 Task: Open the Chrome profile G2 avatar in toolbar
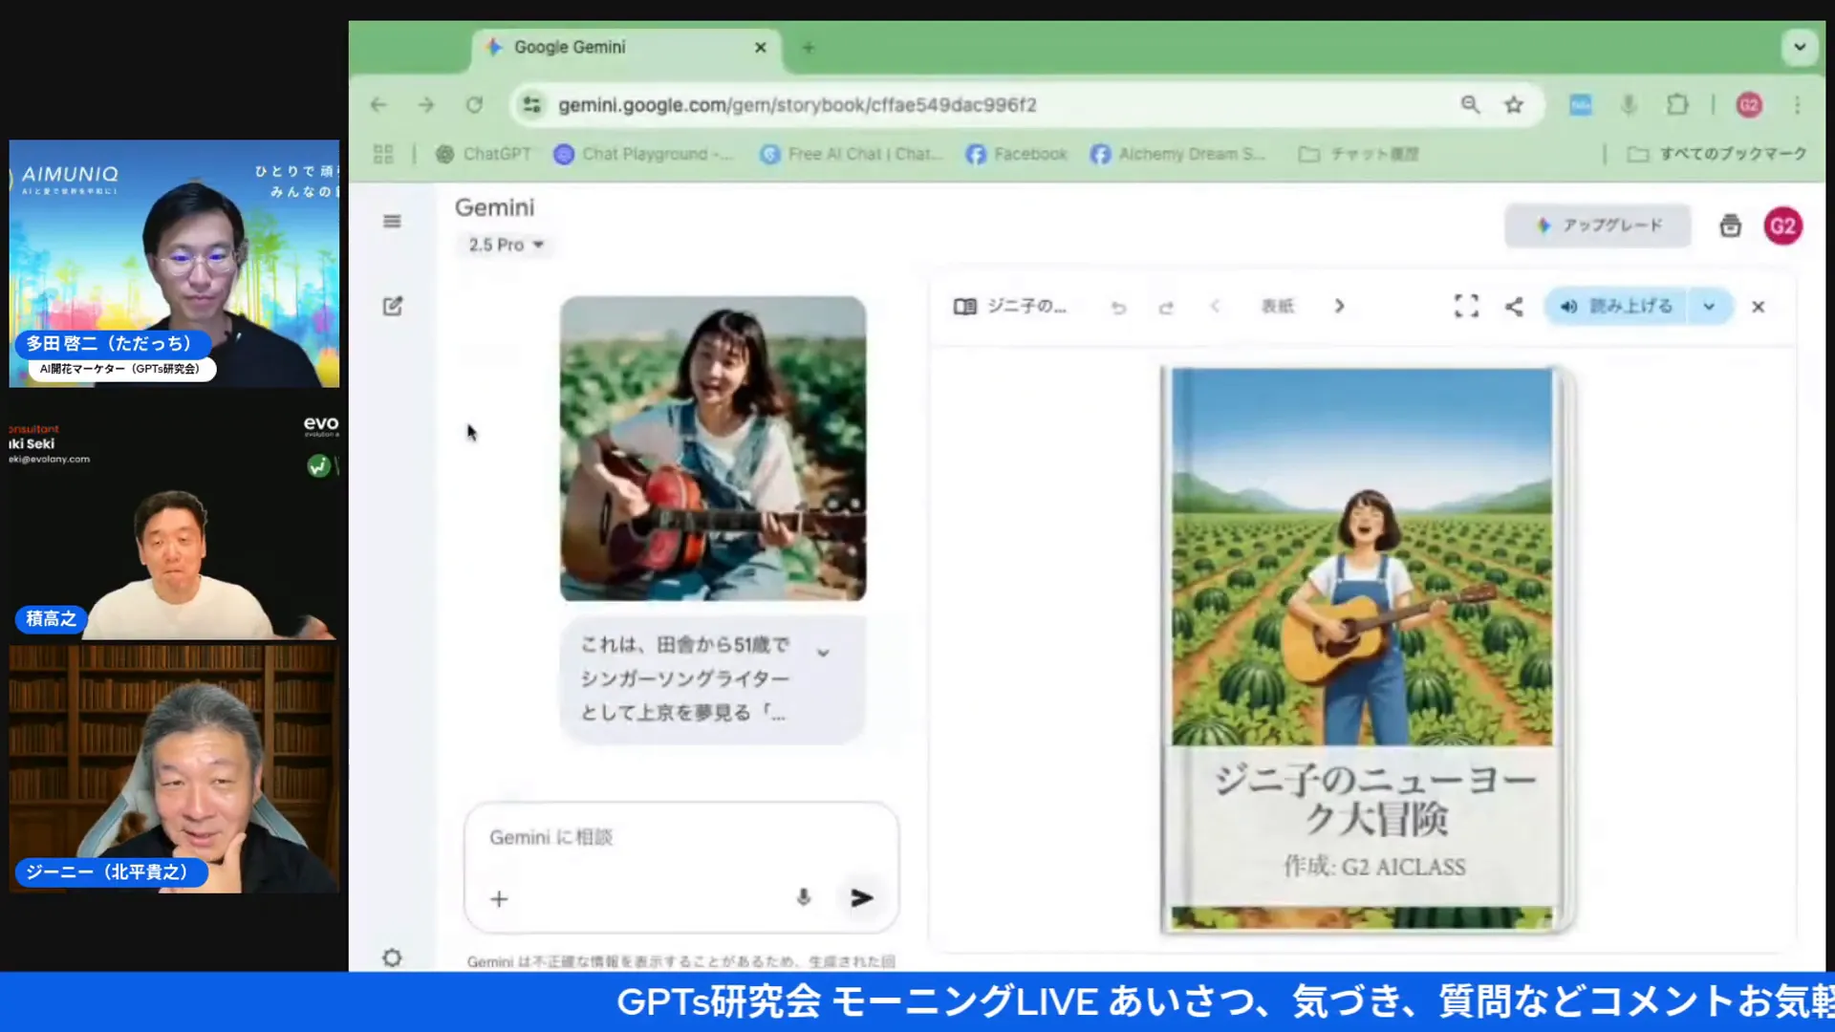[1749, 105]
